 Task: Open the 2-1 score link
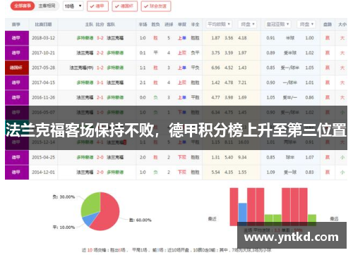coord(100,97)
